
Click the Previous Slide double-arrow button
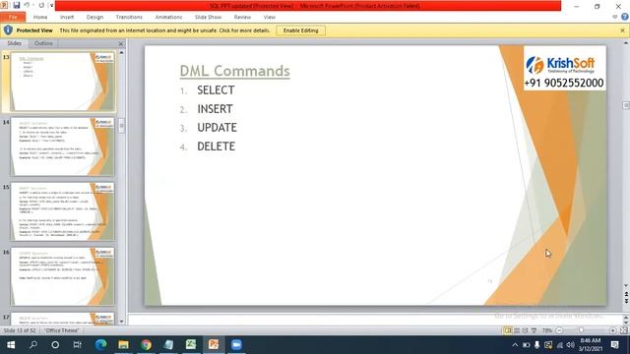626,295
